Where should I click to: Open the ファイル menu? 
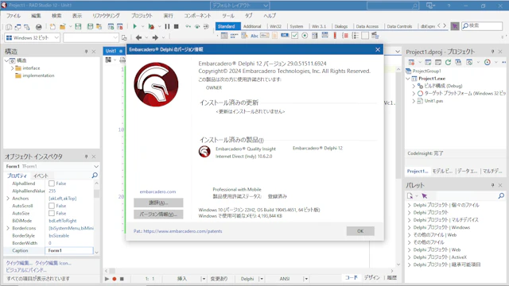pyautogui.click(x=14, y=16)
